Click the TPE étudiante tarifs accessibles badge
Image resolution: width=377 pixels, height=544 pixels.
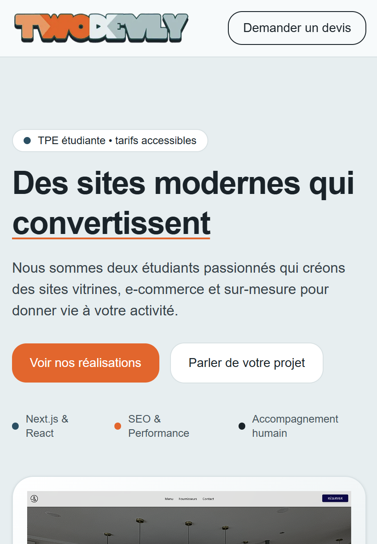coord(110,141)
